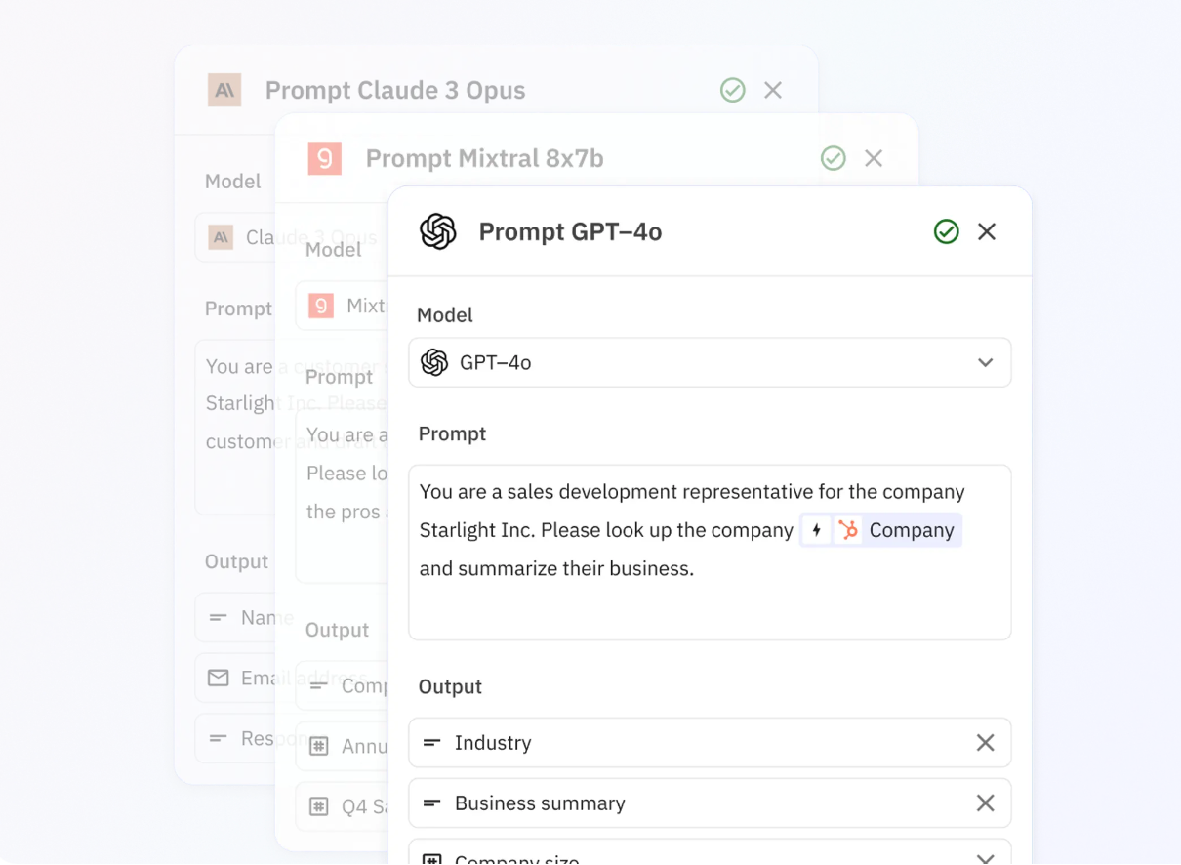Image resolution: width=1181 pixels, height=865 pixels.
Task: Select the Industry output row
Action: pos(710,743)
